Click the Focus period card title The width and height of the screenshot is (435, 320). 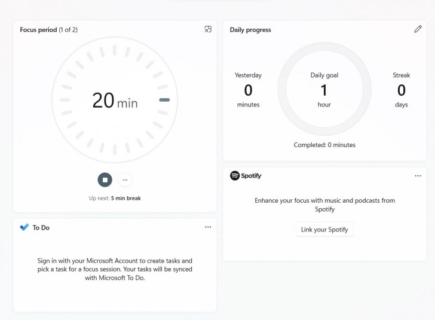click(x=48, y=30)
